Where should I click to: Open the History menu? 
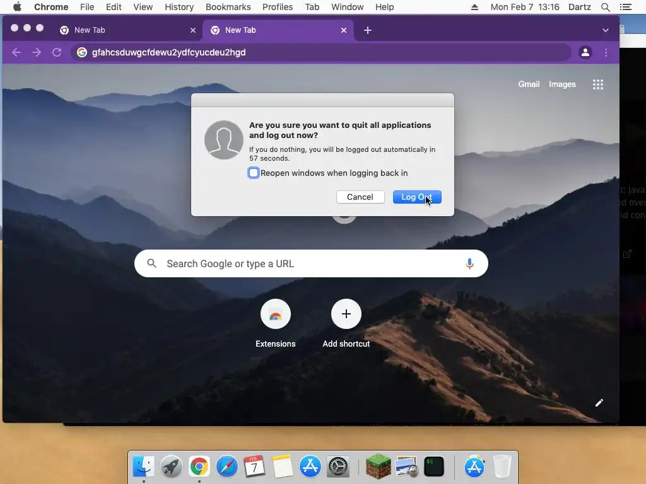click(179, 7)
